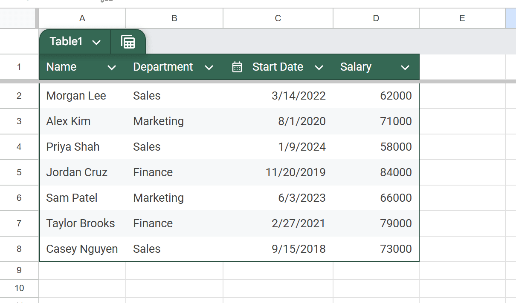Screen dimensions: 516x303
Task: Select the 79000 salary cell
Action: tap(376, 223)
